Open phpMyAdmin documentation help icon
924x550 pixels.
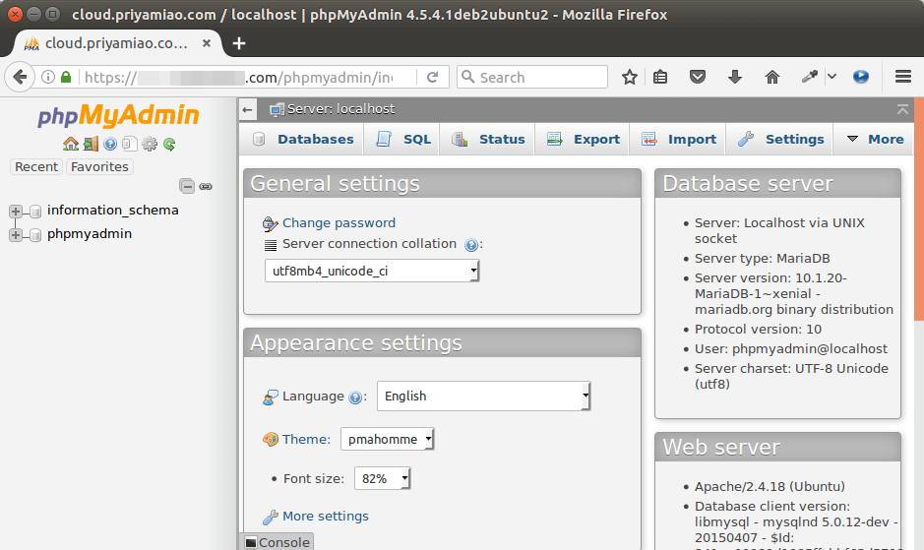(x=110, y=144)
